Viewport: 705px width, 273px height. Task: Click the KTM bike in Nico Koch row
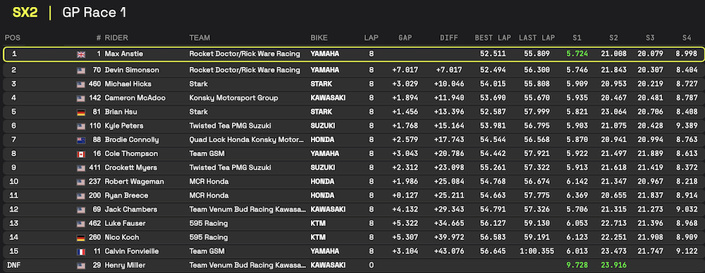click(318, 237)
